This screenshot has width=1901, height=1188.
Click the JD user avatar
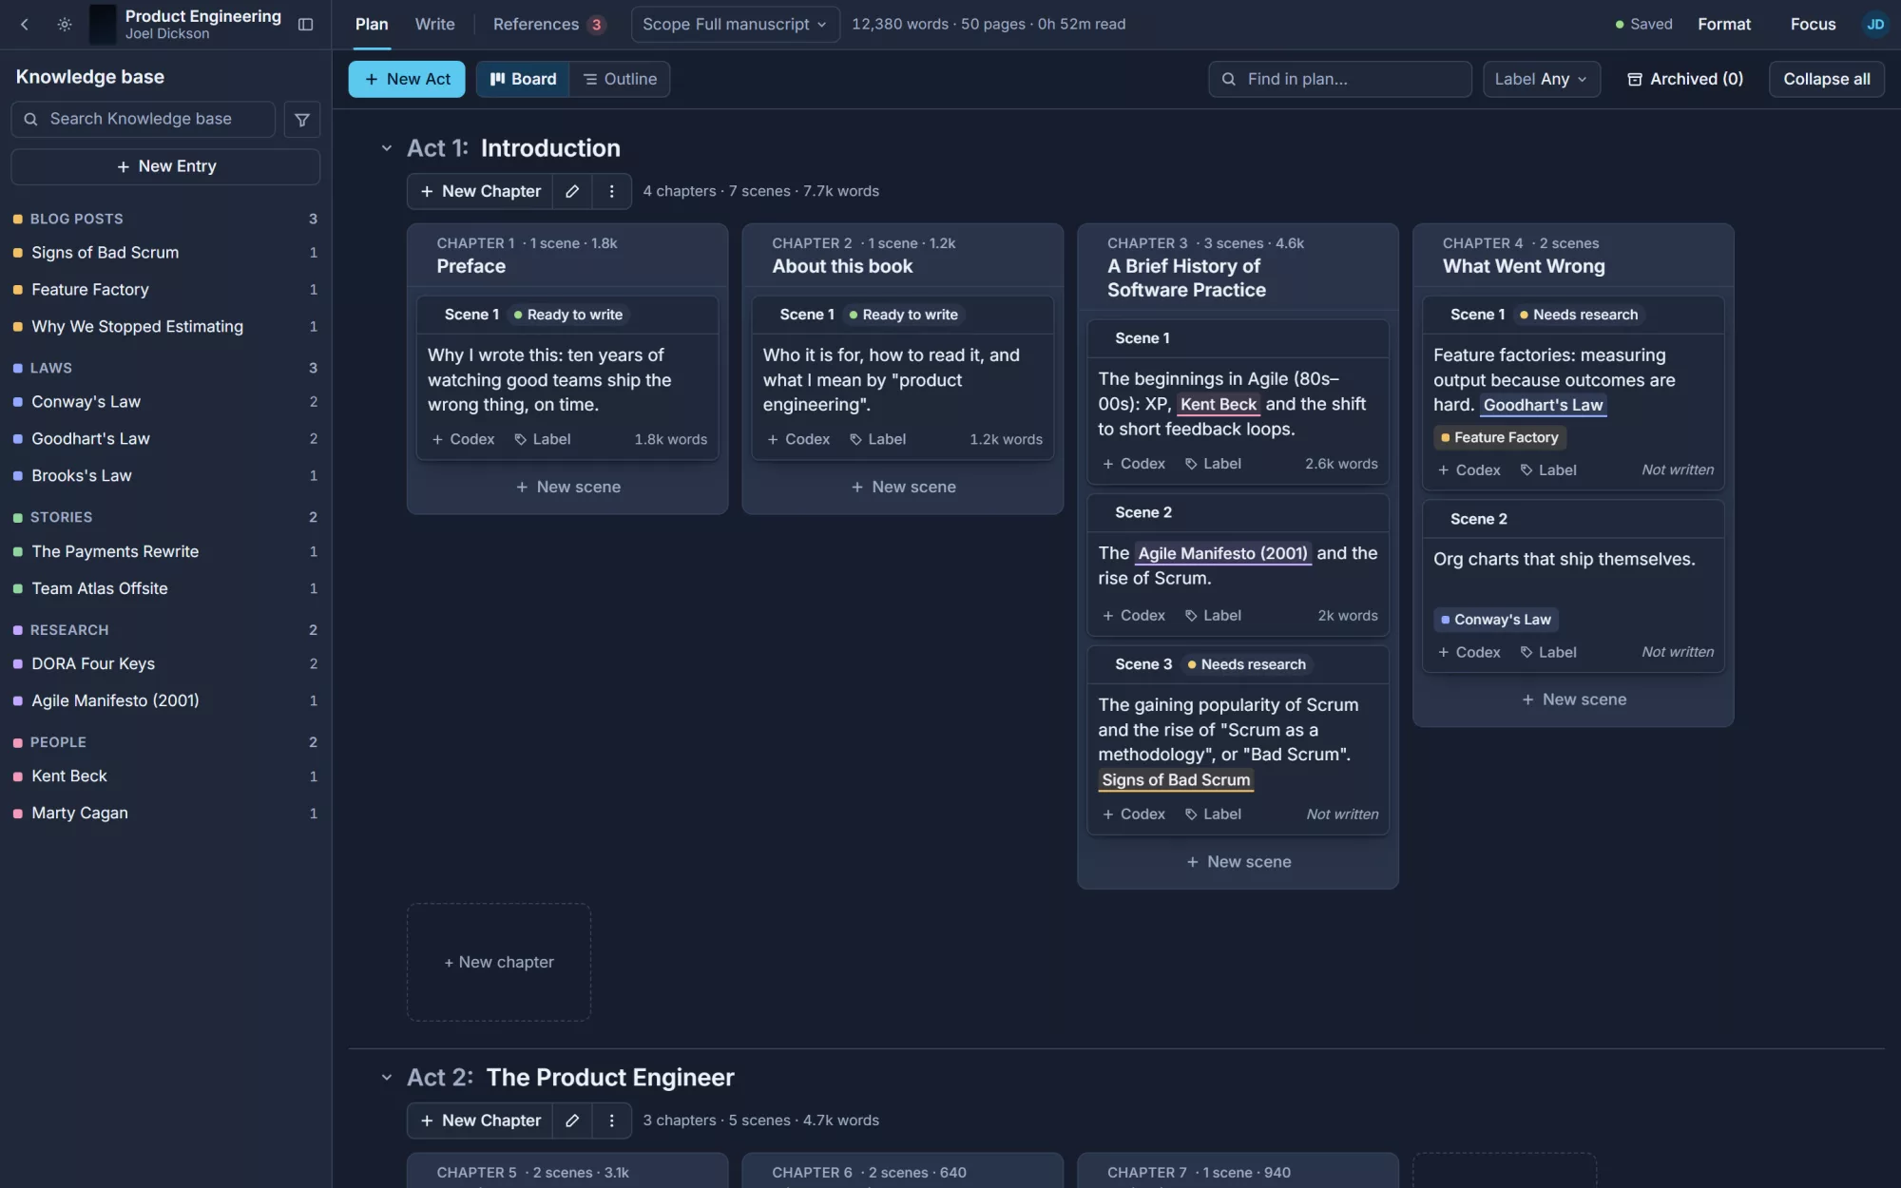point(1874,25)
